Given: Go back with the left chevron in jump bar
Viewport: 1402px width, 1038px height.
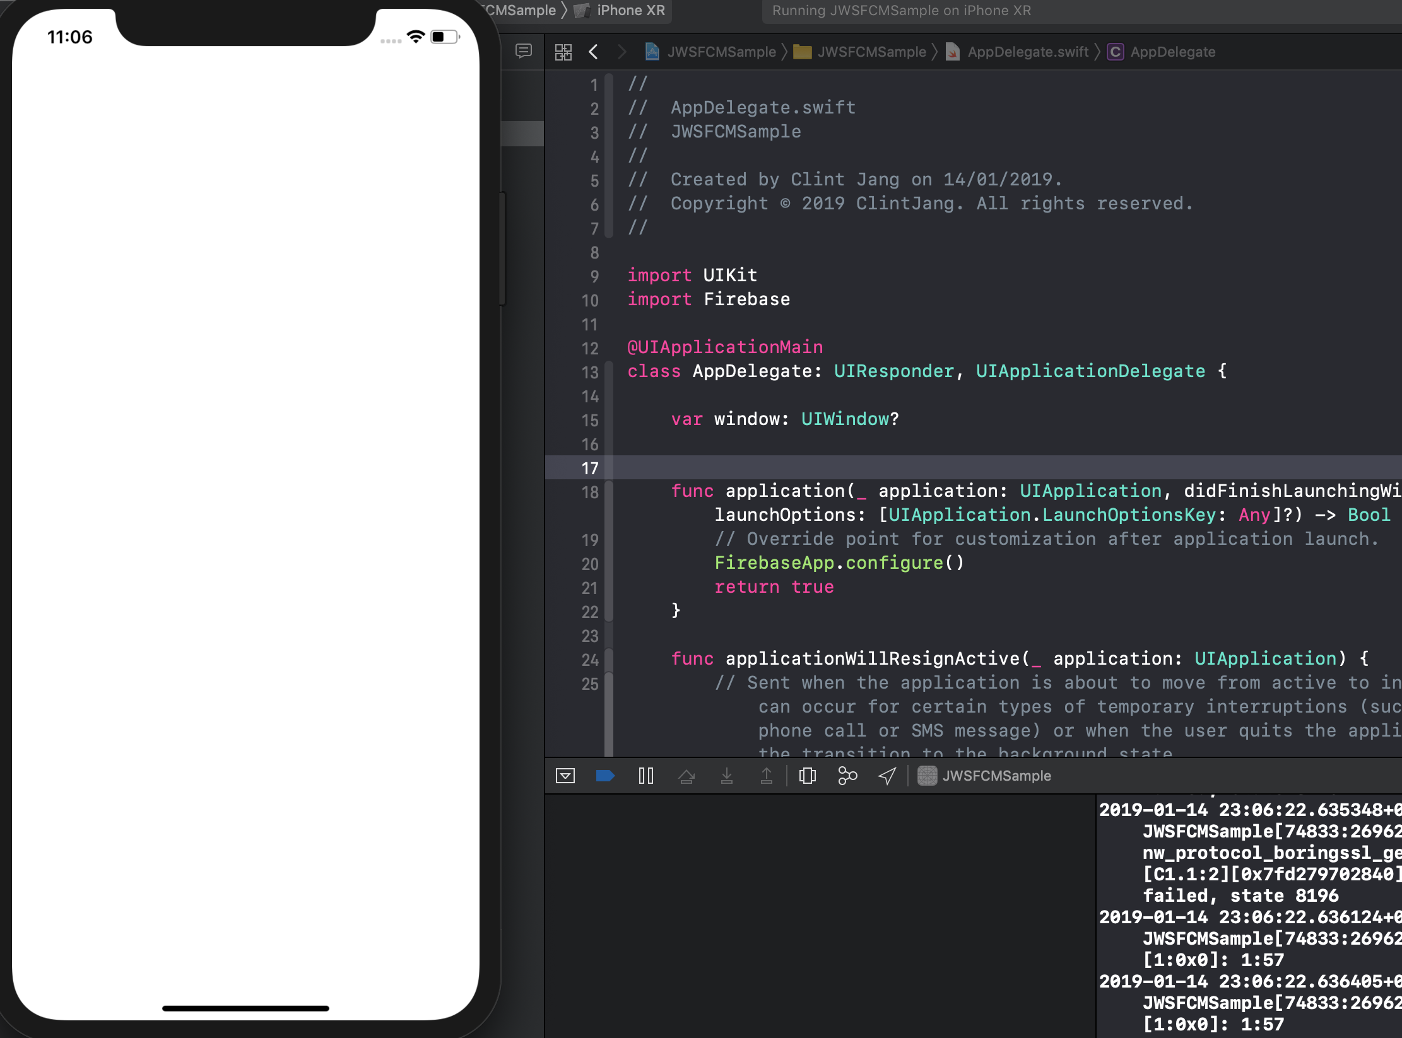Looking at the screenshot, I should pos(593,52).
